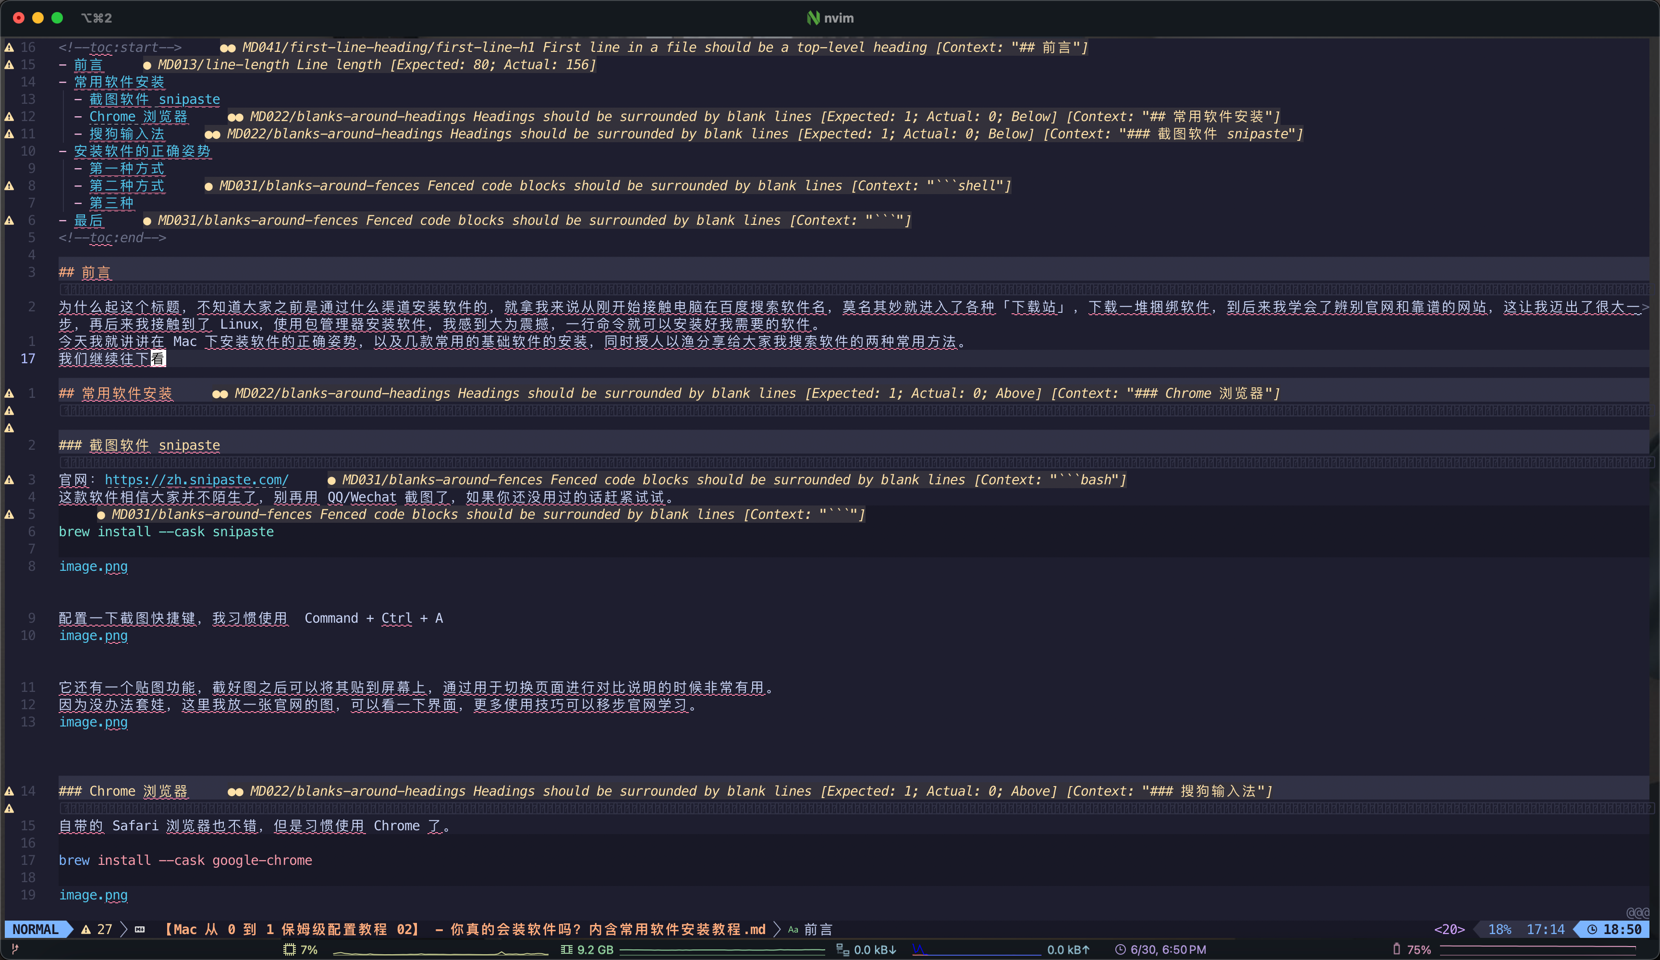Click the <20> indicator in the statusline

(1449, 929)
